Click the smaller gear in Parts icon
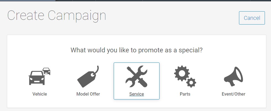The image size is (271, 111). click(x=191, y=83)
